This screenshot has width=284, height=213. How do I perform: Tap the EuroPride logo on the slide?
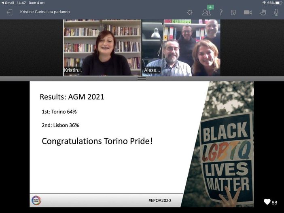pyautogui.click(x=36, y=200)
